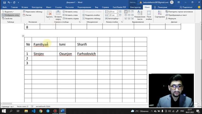Select Align Center Left alignment
Image resolution: width=202 pixels, height=114 pixels.
tap(126, 15)
